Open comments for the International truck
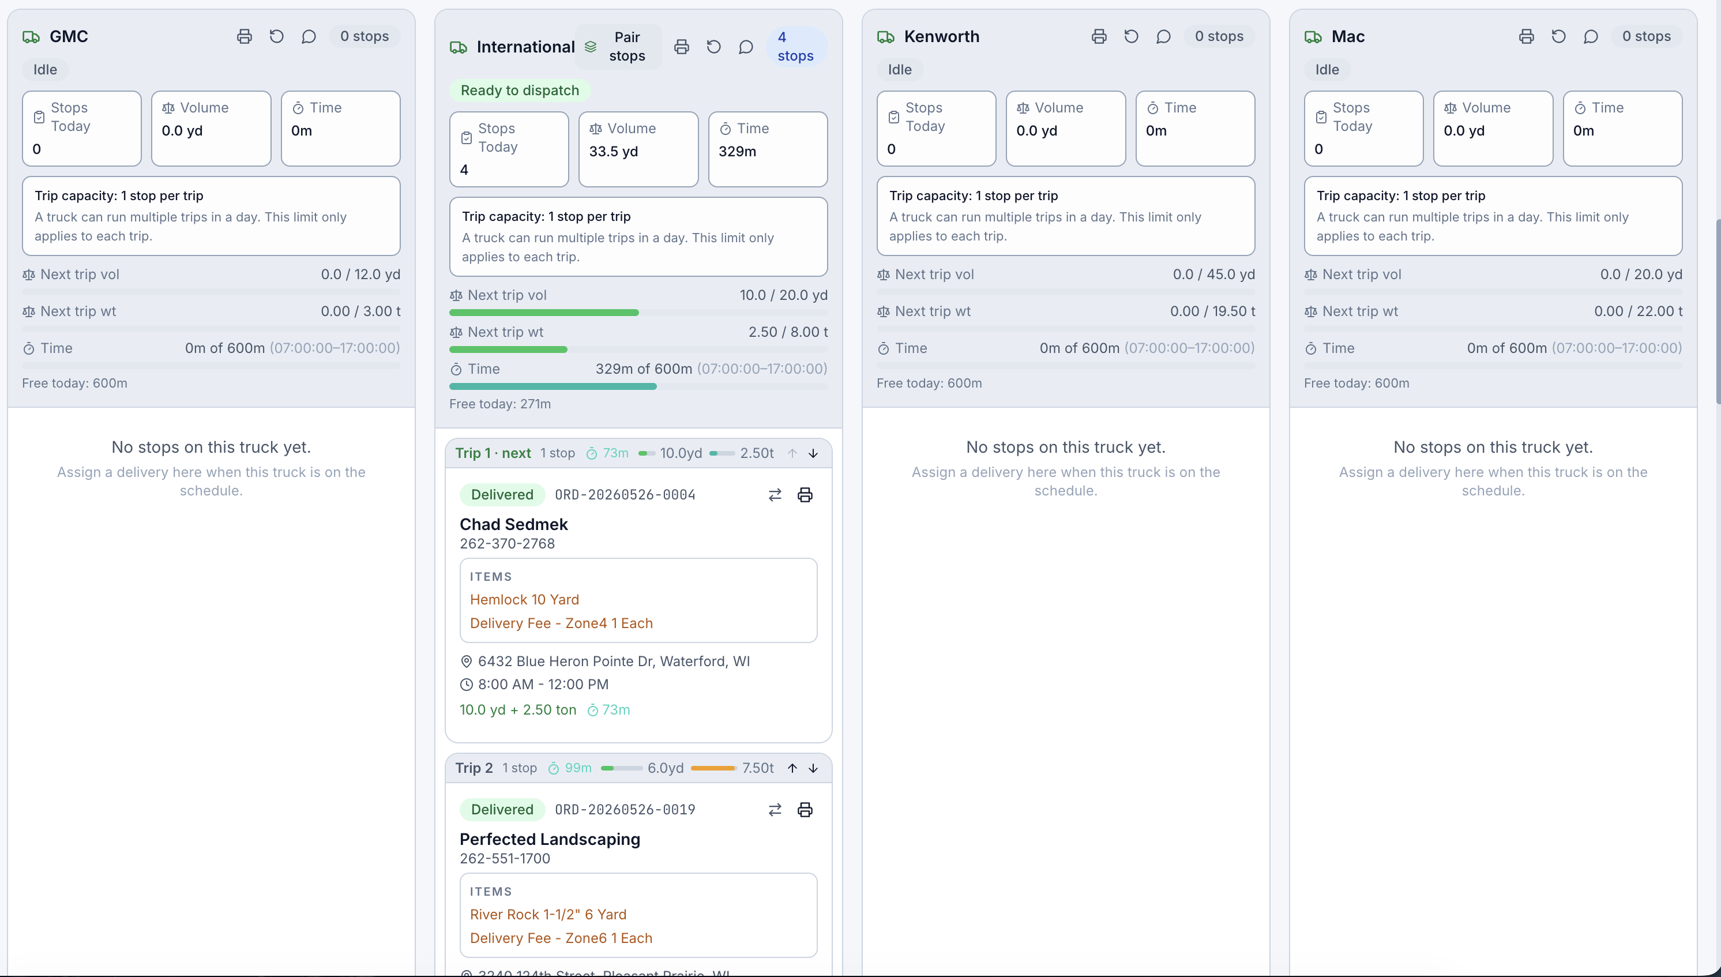The width and height of the screenshot is (1721, 977). click(x=745, y=47)
